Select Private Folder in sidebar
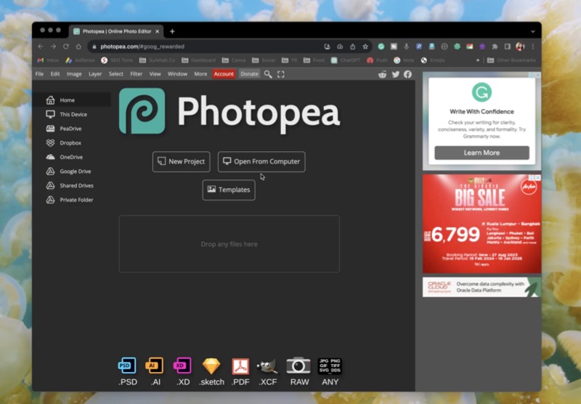581x404 pixels. pos(71,200)
